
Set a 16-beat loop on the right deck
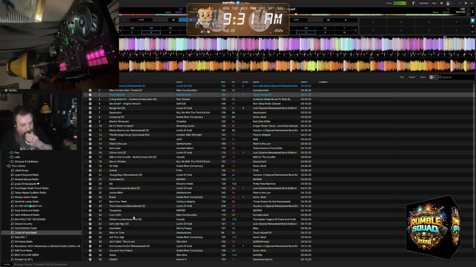coord(344,32)
